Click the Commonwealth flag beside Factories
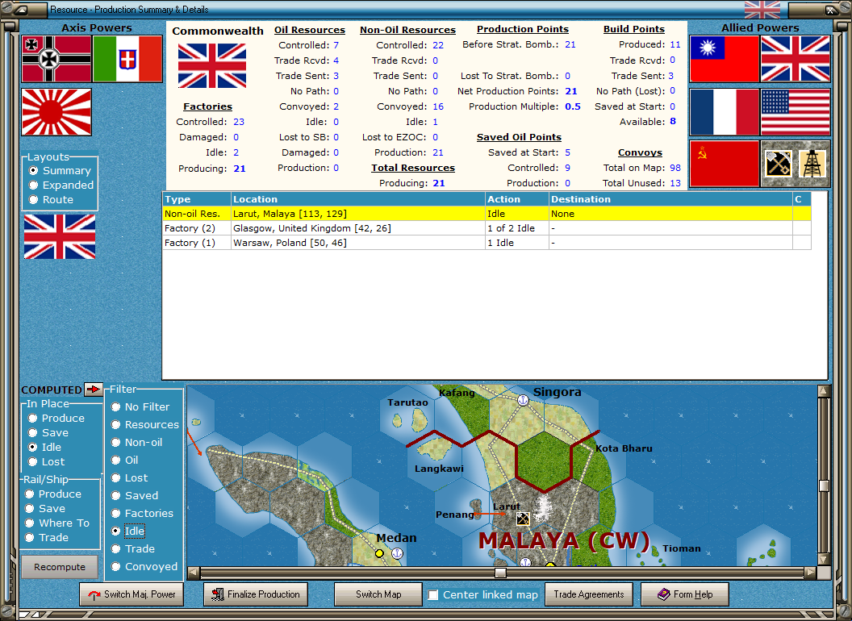Screen dimensions: 852x621 point(212,66)
